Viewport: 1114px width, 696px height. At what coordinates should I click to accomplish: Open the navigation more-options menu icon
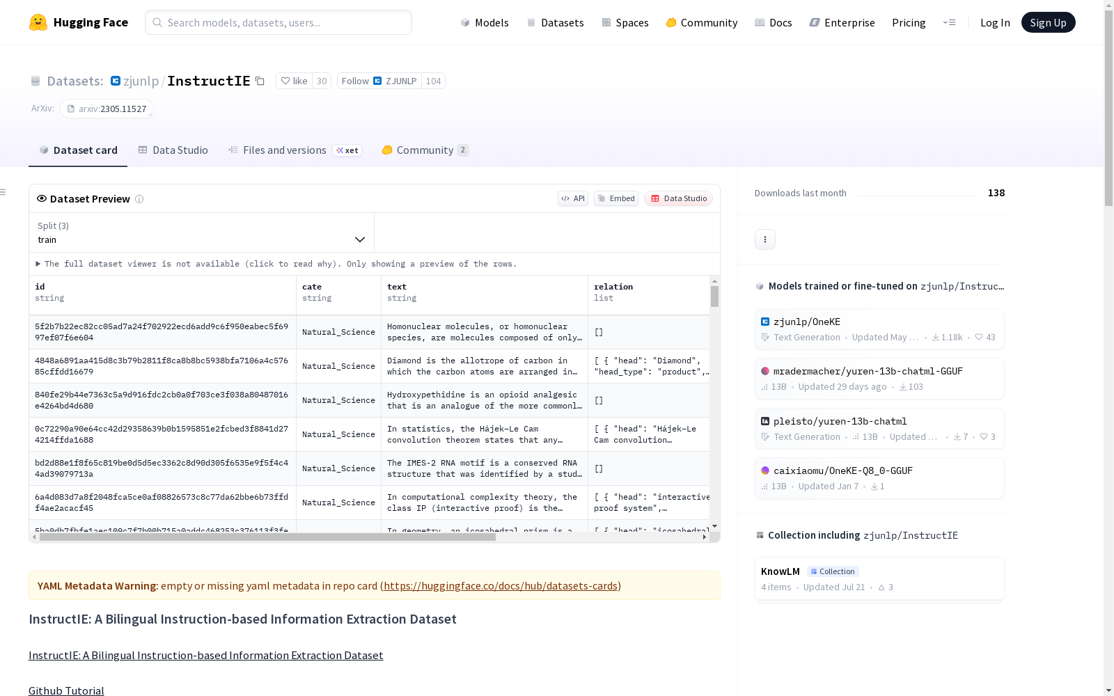pyautogui.click(x=949, y=22)
